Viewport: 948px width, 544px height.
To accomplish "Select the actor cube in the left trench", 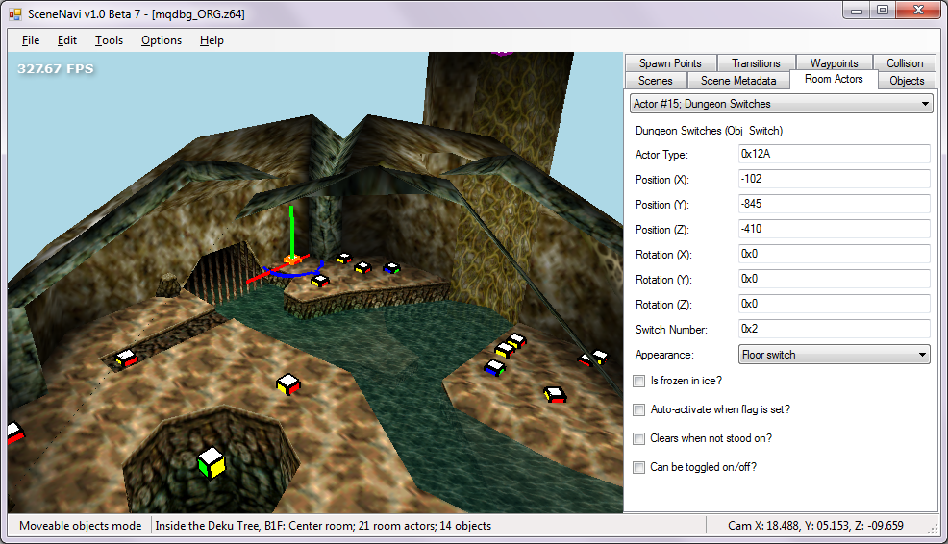I will (x=126, y=359).
